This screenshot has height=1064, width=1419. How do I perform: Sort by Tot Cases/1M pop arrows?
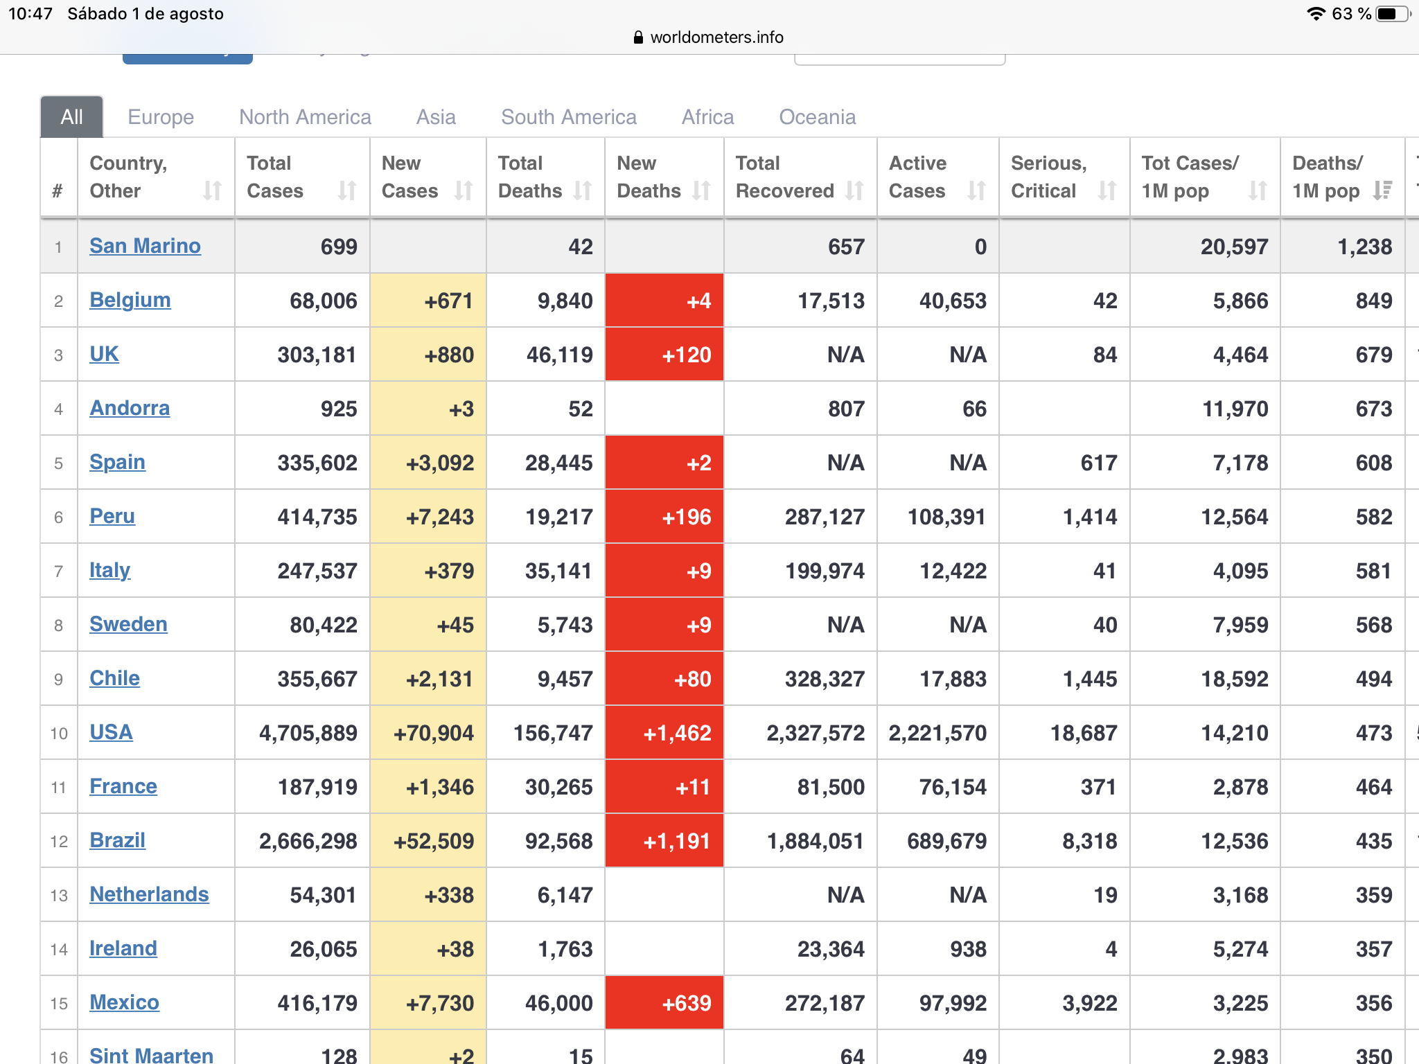click(x=1258, y=190)
